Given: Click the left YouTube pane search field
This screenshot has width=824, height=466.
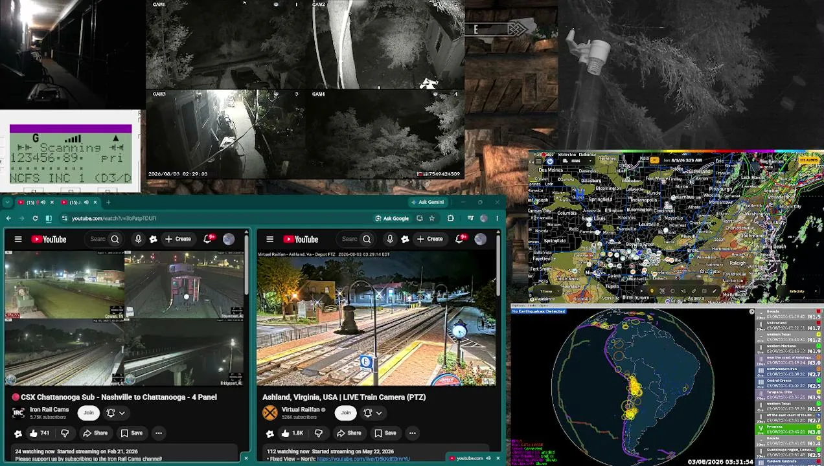Looking at the screenshot, I should [97, 239].
